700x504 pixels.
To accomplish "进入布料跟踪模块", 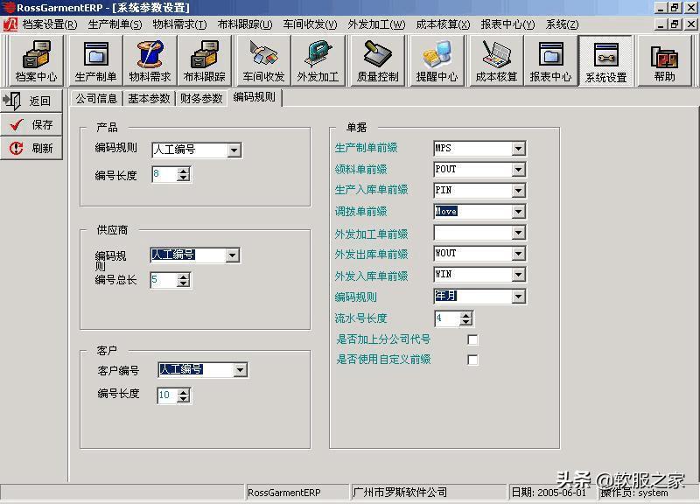I will pos(205,59).
